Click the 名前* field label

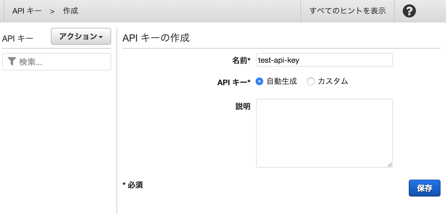pos(241,60)
